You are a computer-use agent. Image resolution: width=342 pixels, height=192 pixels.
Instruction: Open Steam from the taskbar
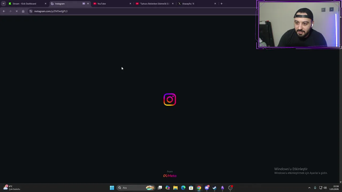pos(215,188)
